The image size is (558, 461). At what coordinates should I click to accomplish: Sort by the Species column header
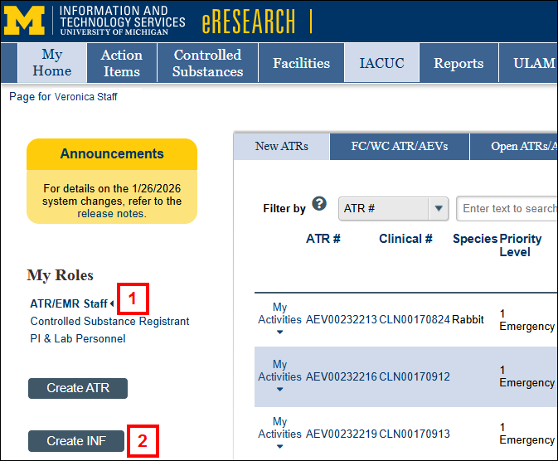(x=475, y=239)
